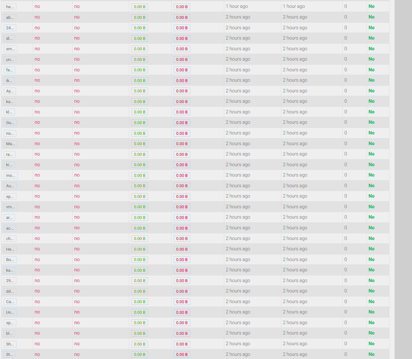Select the 'Bu...' name badge
Screen dimensions: 412x359
coord(10,260)
